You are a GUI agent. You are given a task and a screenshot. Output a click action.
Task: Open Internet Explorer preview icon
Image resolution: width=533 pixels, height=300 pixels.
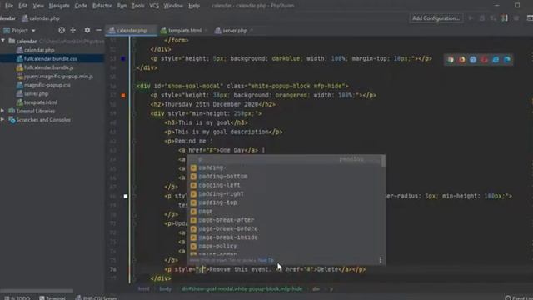pyautogui.click(x=496, y=60)
